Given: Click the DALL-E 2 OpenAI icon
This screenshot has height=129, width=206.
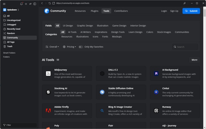Looking at the screenshot, I should pyautogui.click(x=102, y=74).
